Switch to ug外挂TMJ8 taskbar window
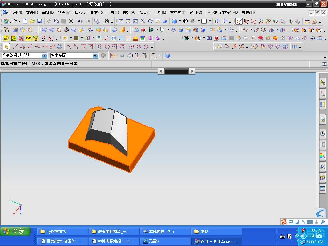 (62, 232)
